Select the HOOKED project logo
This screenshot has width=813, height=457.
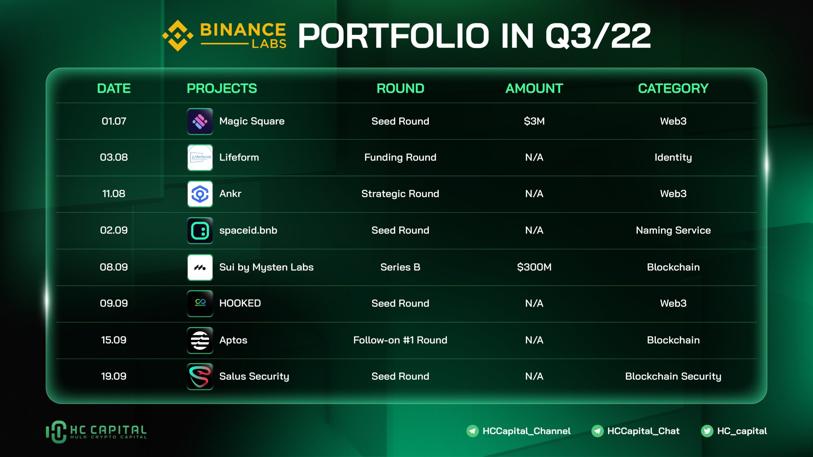(x=200, y=303)
